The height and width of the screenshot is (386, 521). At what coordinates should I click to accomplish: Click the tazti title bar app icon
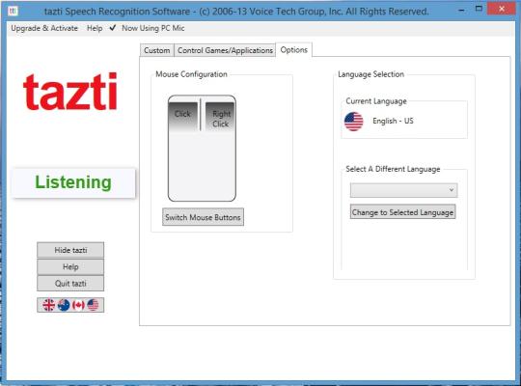click(x=13, y=11)
